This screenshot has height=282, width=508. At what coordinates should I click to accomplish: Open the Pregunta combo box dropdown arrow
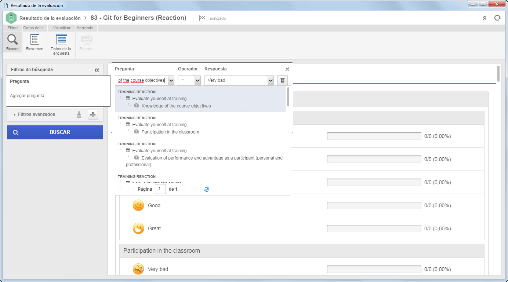point(171,80)
